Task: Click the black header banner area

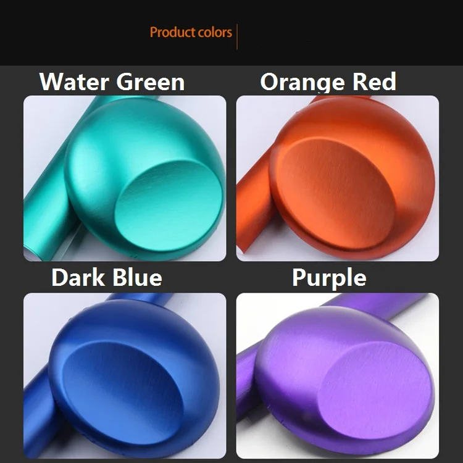Action: pos(231,33)
